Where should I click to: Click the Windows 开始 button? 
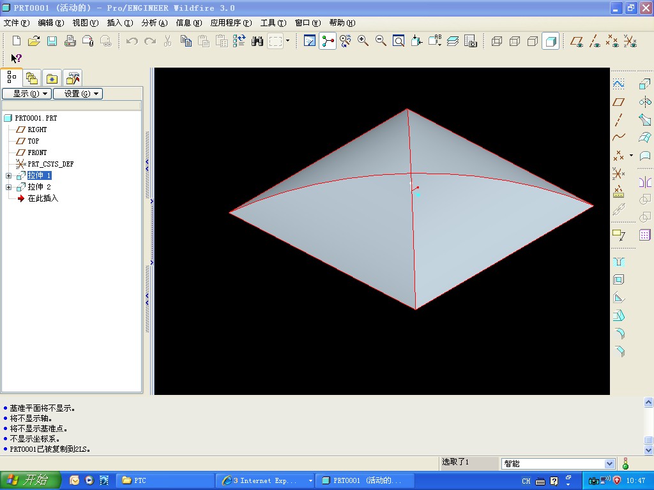31,480
